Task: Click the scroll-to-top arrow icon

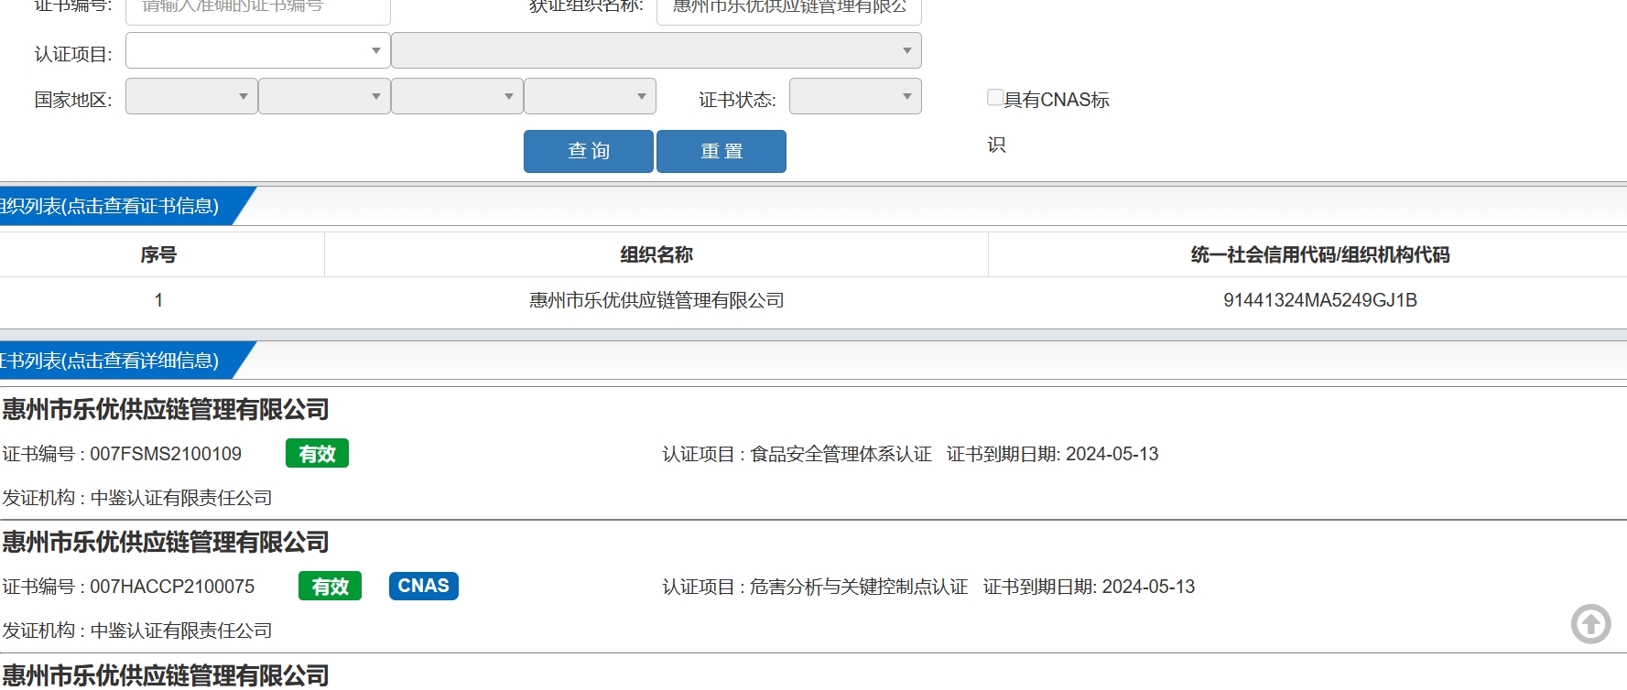Action: [1590, 624]
